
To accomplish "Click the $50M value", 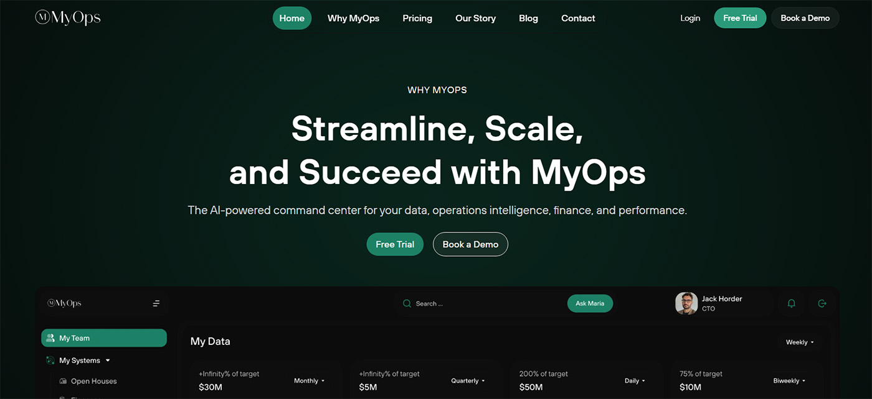I will tap(531, 387).
